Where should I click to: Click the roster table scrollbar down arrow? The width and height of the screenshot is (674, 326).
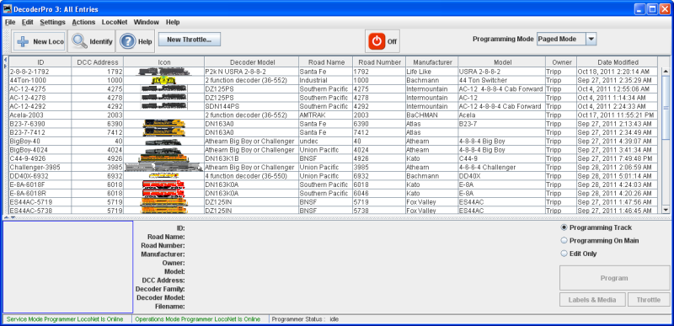tap(666, 210)
